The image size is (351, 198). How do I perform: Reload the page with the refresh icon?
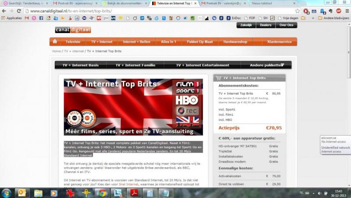[x=19, y=11]
